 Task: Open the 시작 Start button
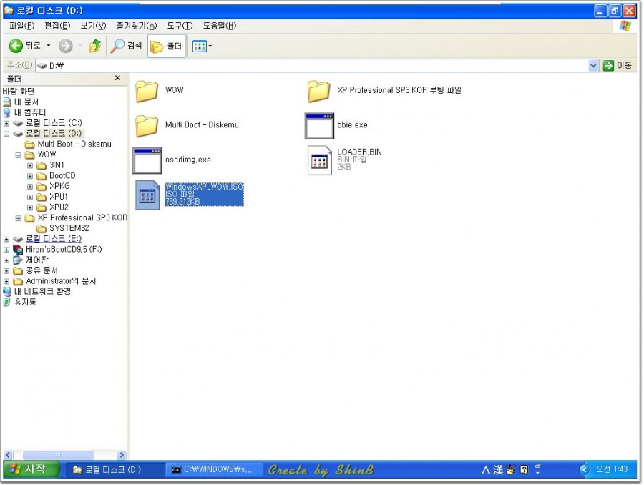32,469
